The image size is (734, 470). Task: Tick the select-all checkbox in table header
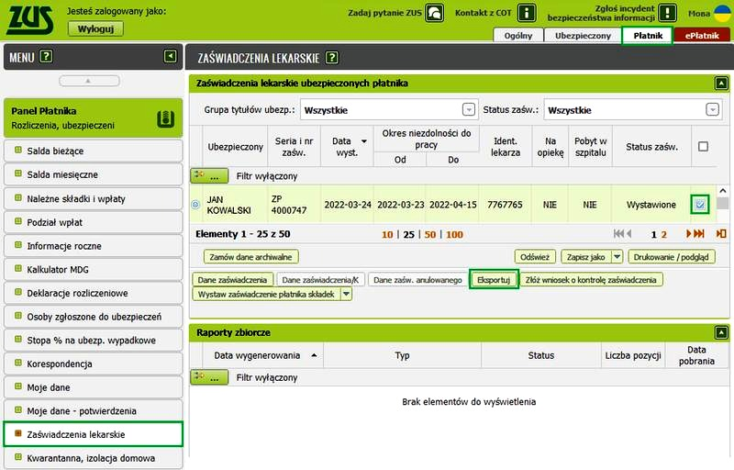703,147
